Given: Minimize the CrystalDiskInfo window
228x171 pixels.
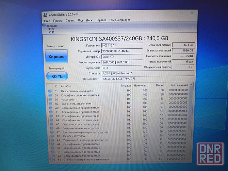Looking at the screenshot, I should click(172, 13).
